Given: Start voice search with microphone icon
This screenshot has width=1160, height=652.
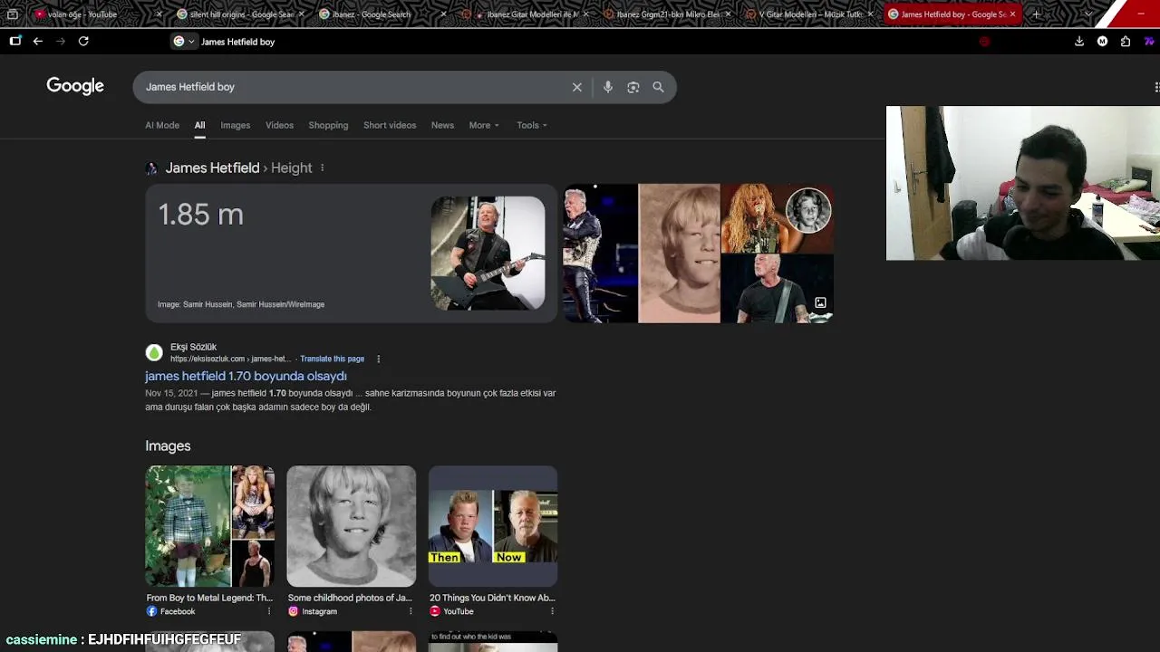Looking at the screenshot, I should coord(608,87).
